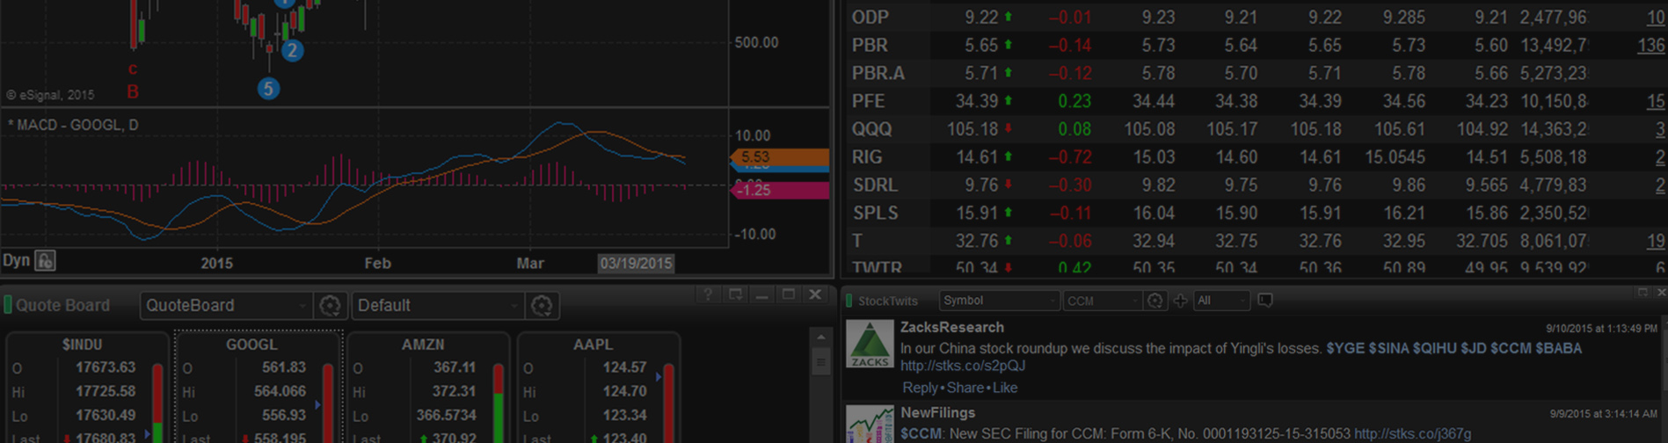
Task: Select Elliott wave marker 2 on chart
Action: pyautogui.click(x=292, y=50)
